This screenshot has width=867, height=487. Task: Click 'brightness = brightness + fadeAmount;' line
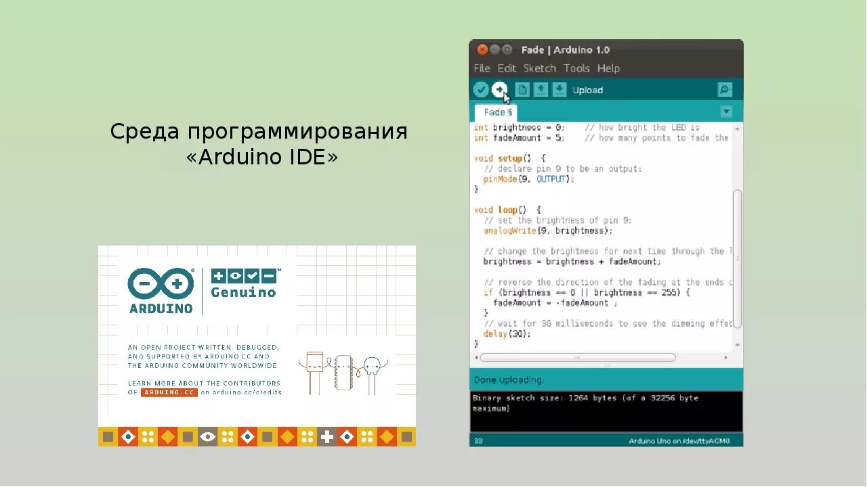click(572, 262)
